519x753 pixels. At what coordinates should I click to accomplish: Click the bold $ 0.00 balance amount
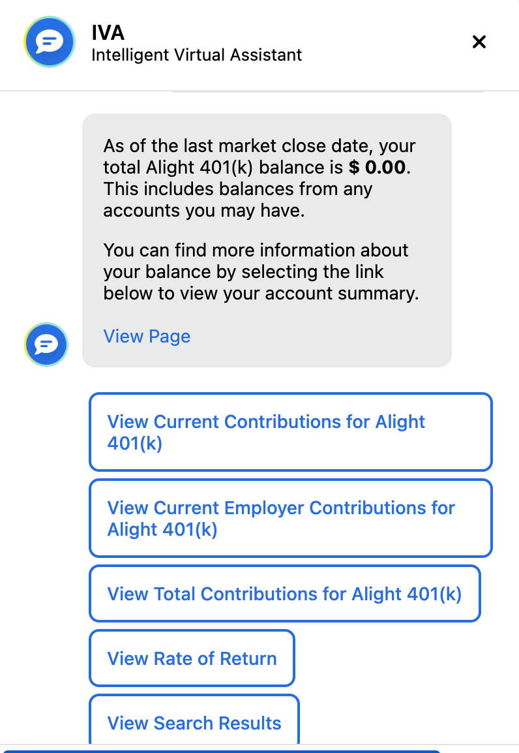click(378, 168)
